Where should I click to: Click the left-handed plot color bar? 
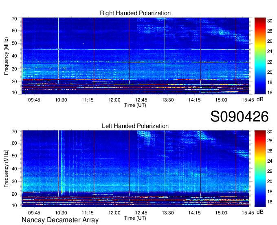260,169
